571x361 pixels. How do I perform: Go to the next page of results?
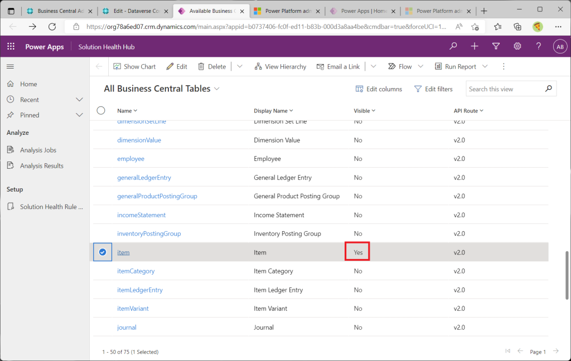coord(556,351)
